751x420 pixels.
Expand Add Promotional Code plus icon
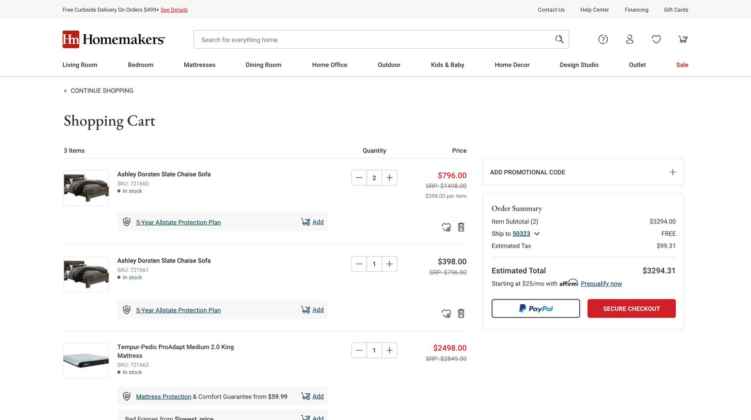pyautogui.click(x=673, y=172)
